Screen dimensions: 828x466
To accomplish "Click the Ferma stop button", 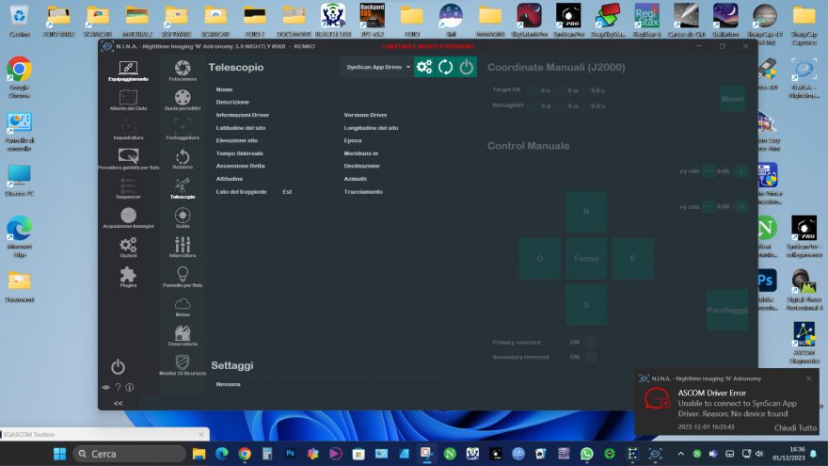I will click(586, 258).
